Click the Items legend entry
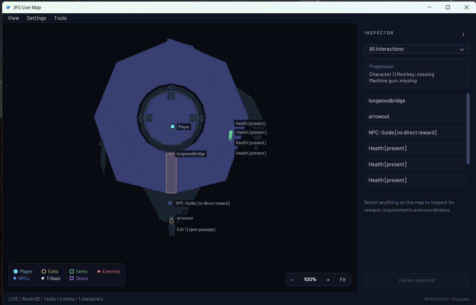 point(79,272)
